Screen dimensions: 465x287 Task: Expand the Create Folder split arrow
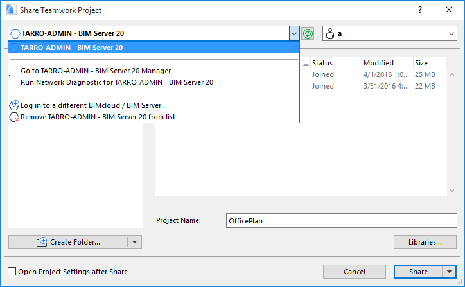[135, 242]
